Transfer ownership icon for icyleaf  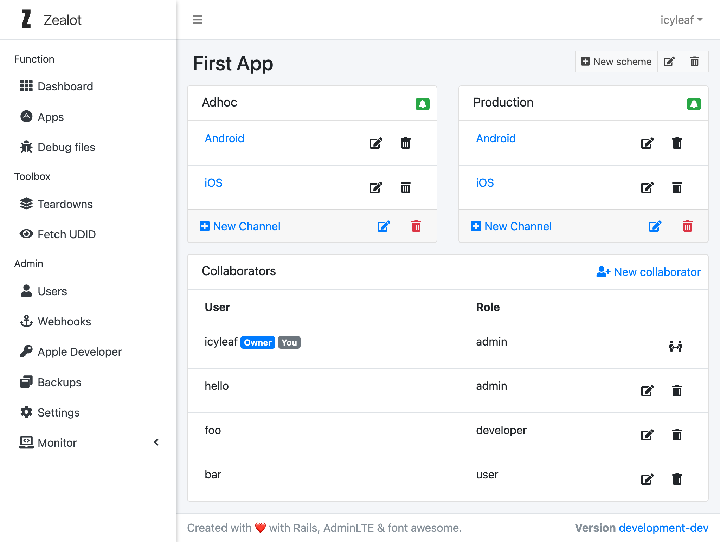(x=675, y=346)
